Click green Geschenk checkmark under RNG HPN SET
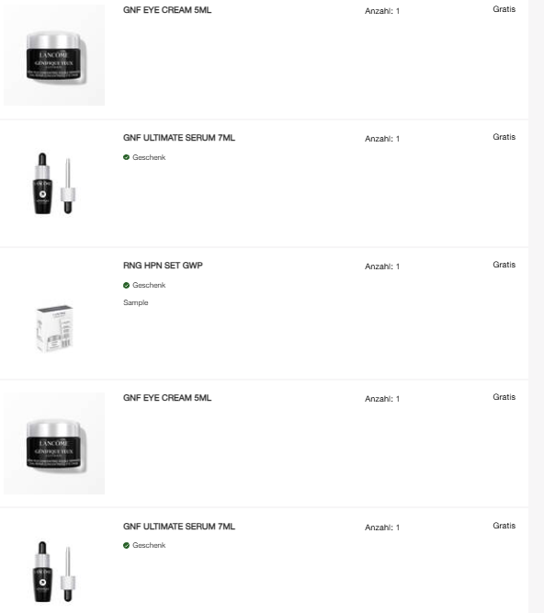This screenshot has height=613, width=544. click(x=126, y=286)
